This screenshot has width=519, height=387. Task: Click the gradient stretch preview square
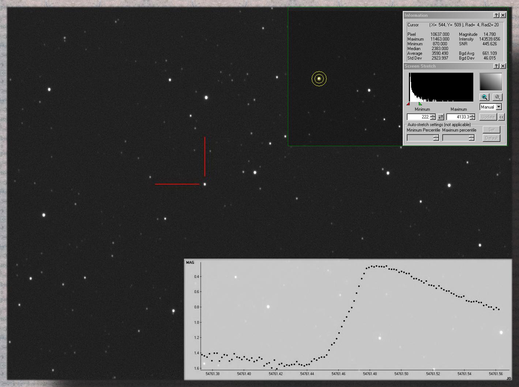pos(491,82)
